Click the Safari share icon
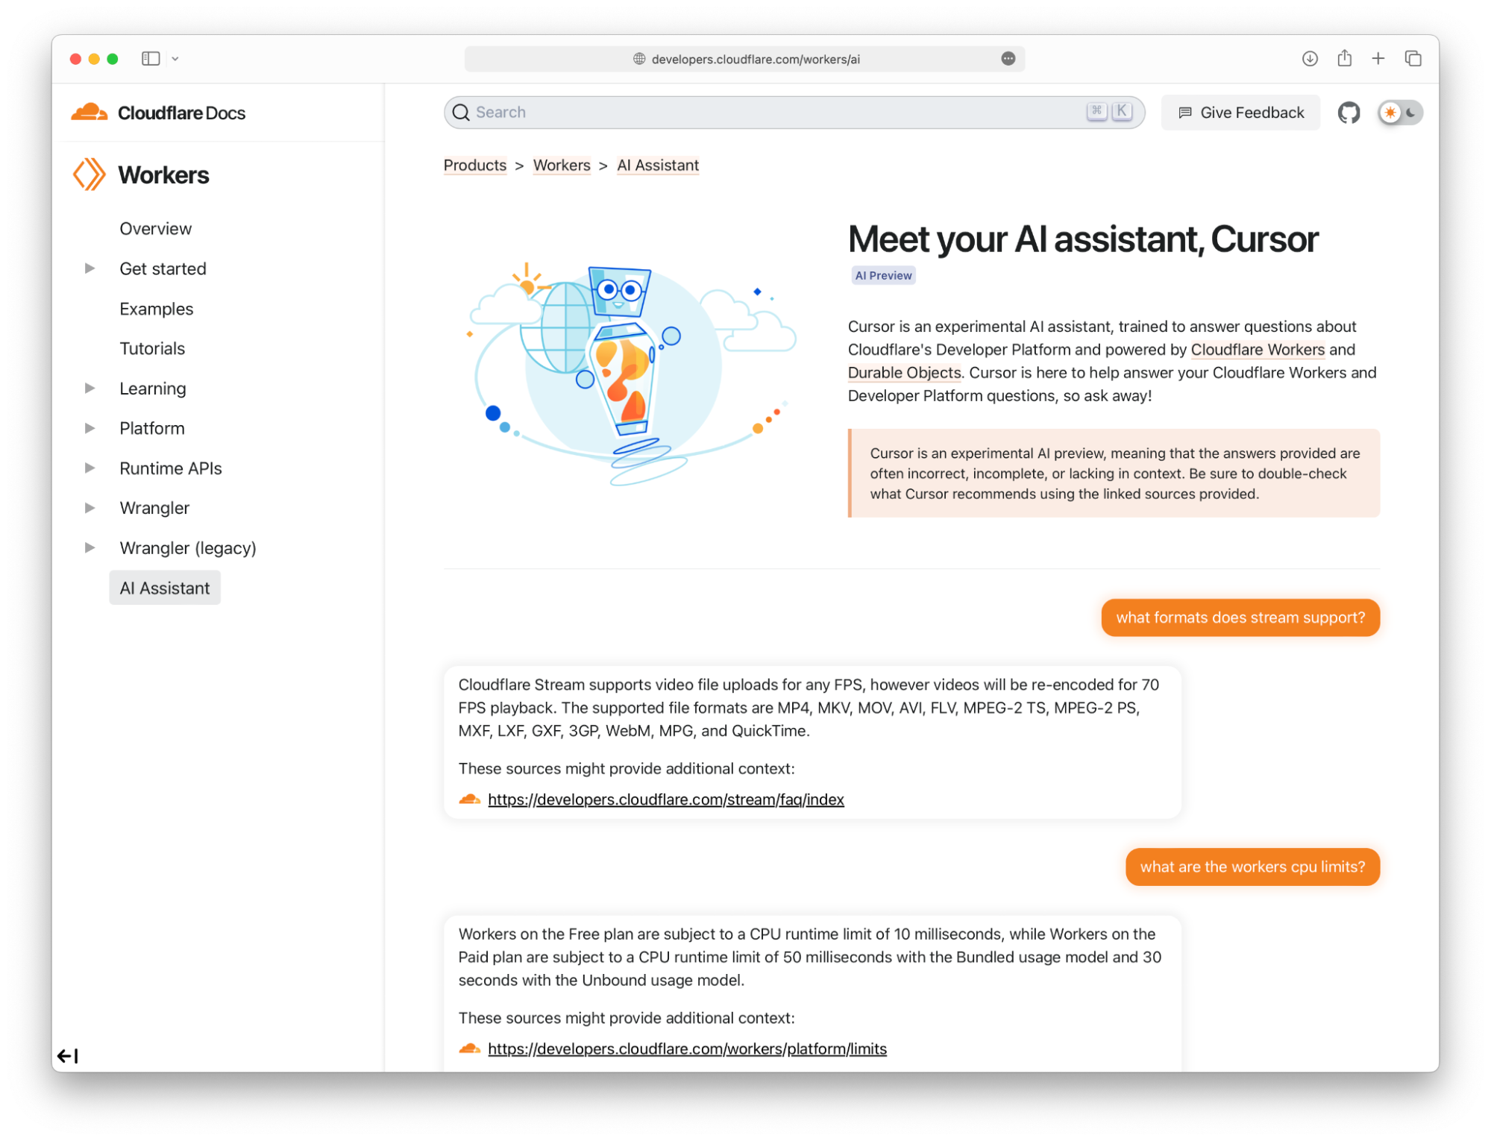The image size is (1491, 1141). 1344,58
